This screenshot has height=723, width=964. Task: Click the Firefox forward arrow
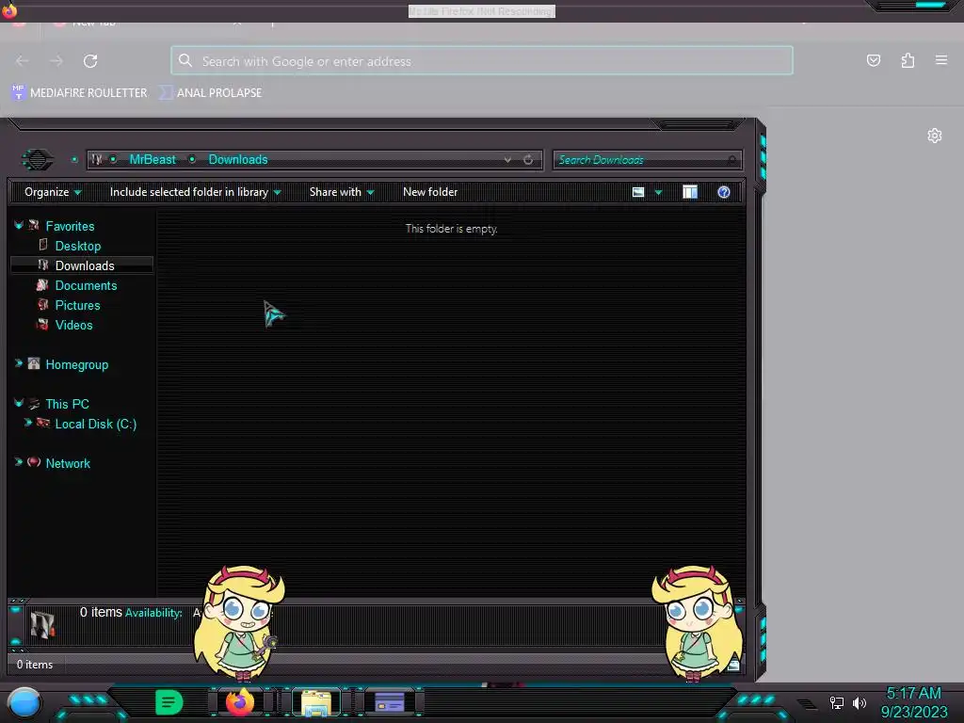(x=56, y=61)
